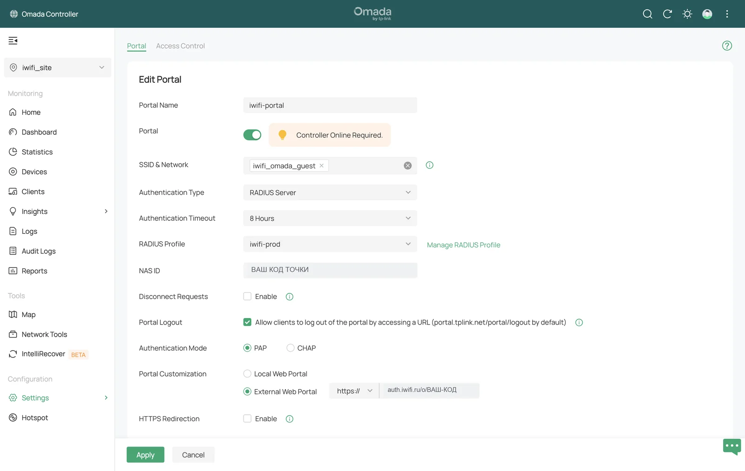Click info icon next to SSID & Network
Image resolution: width=745 pixels, height=471 pixels.
(x=429, y=165)
